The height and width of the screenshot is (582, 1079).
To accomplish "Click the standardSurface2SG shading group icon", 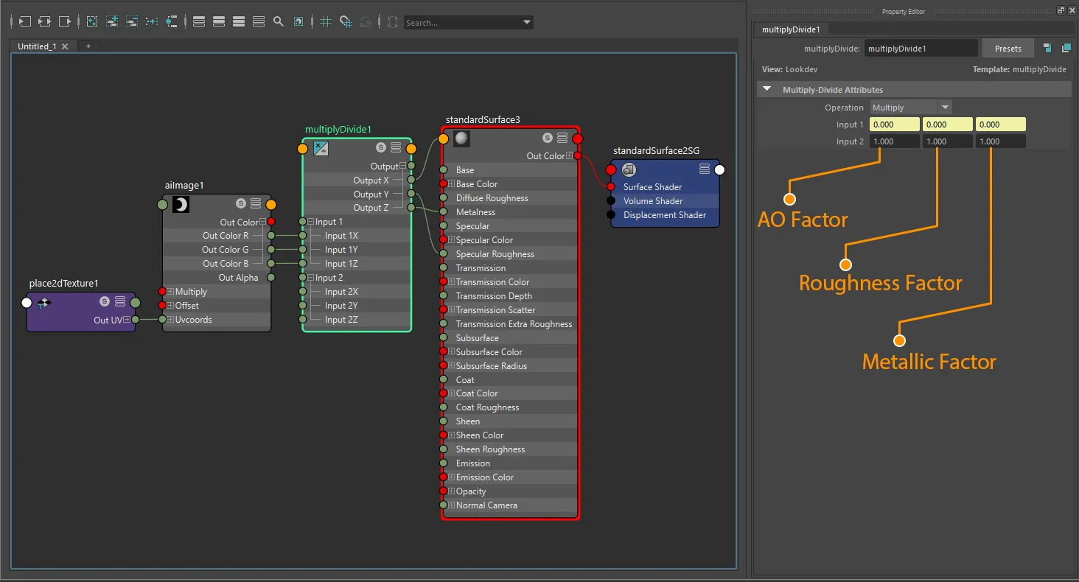I will click(x=629, y=170).
